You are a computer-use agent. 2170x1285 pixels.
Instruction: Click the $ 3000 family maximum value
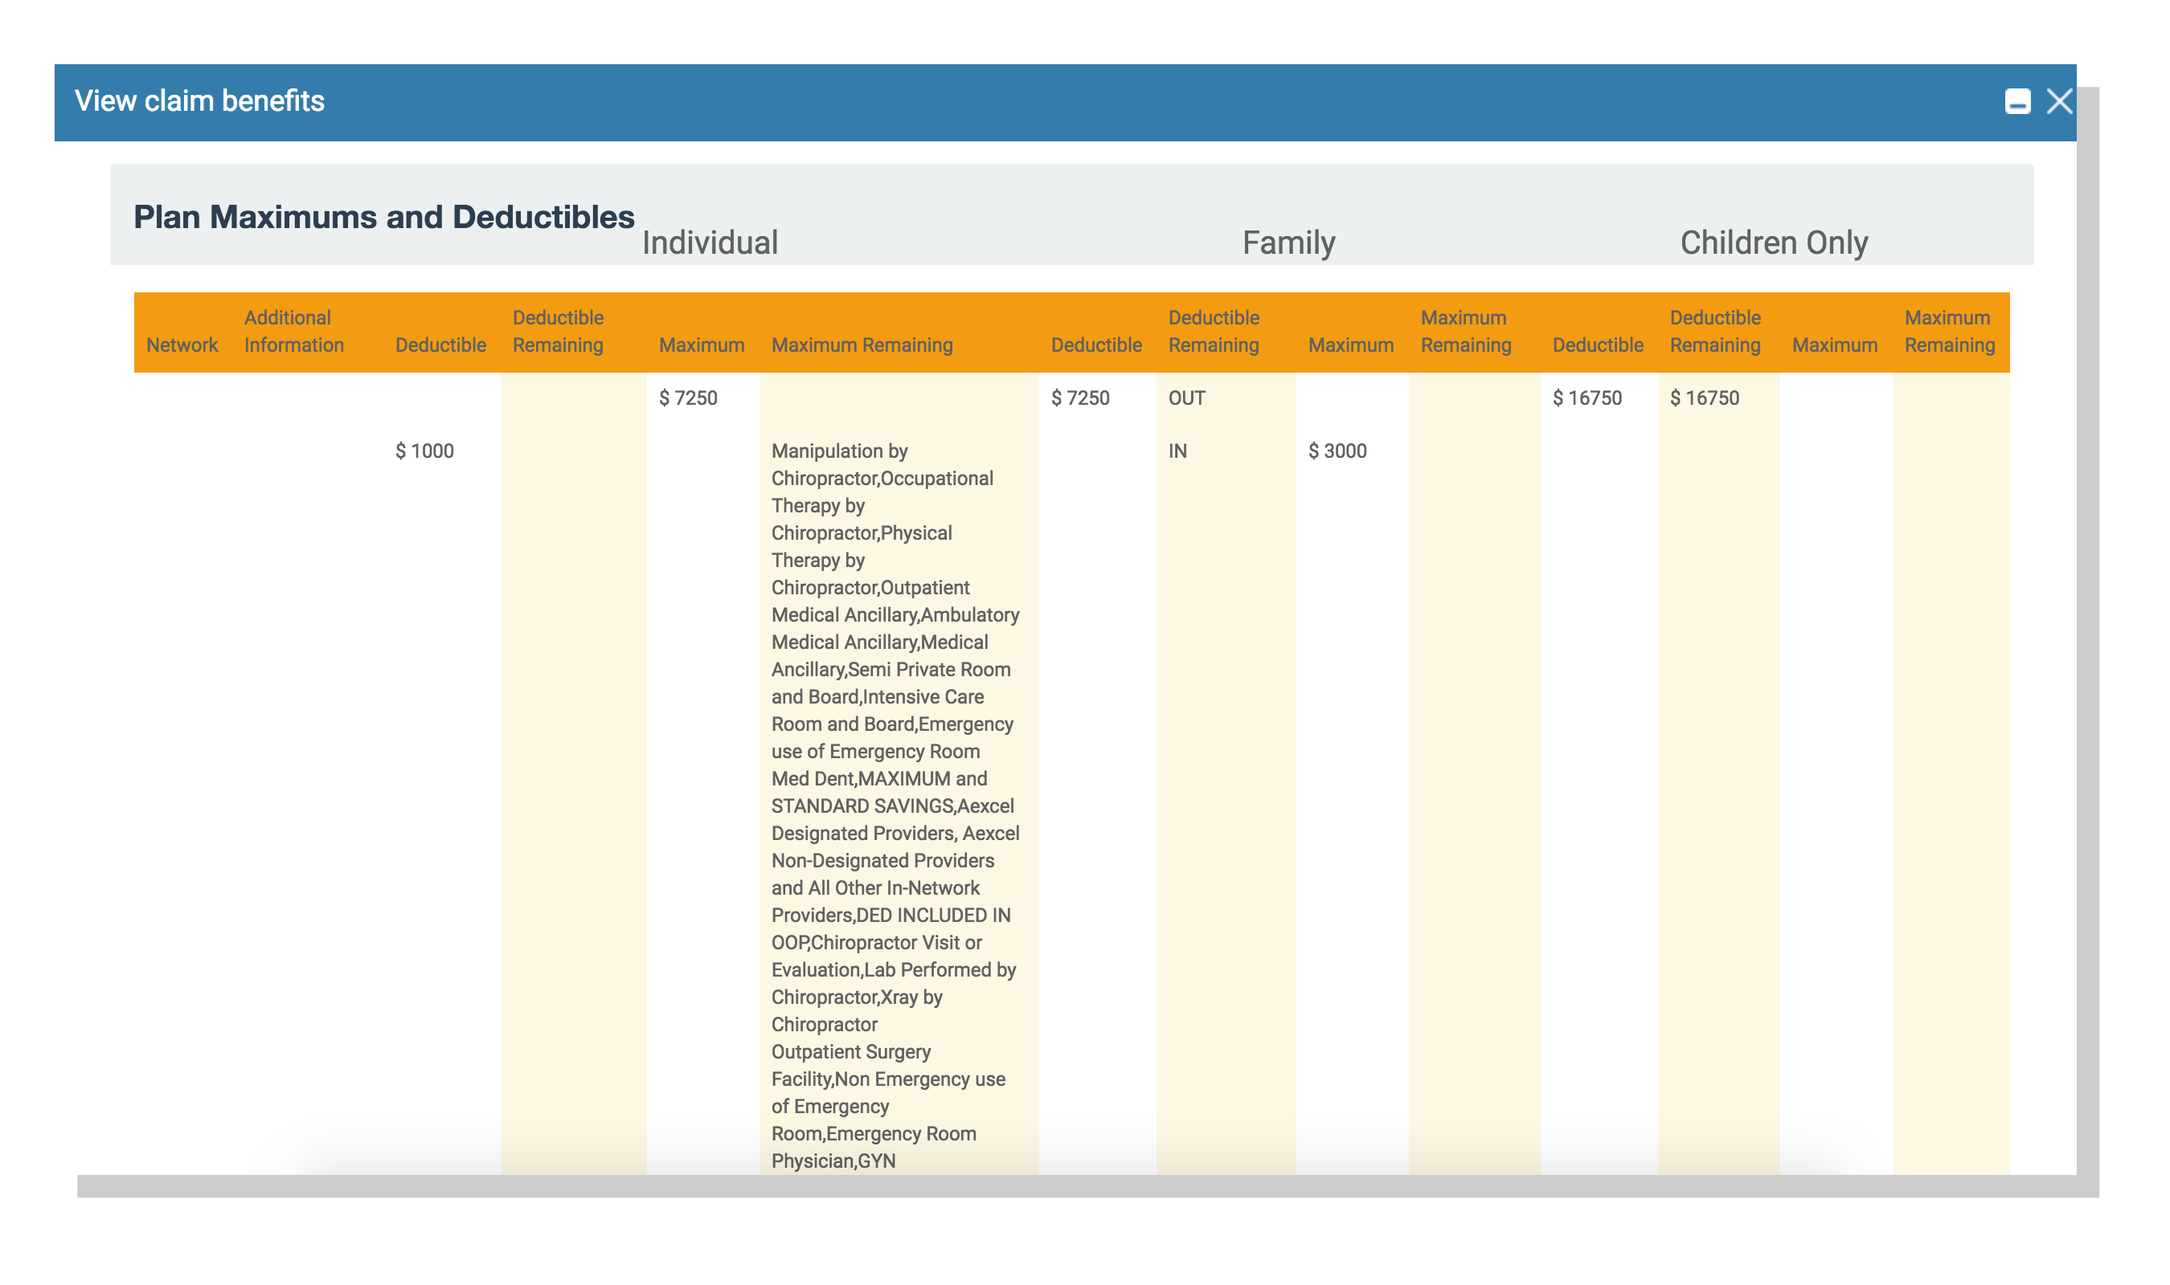click(x=1337, y=451)
